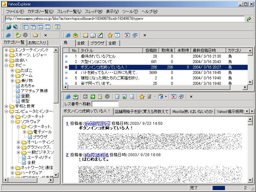Click post number 1 link

67,124
